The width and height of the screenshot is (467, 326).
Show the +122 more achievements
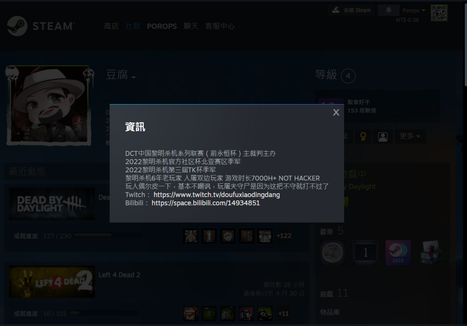pyautogui.click(x=284, y=236)
